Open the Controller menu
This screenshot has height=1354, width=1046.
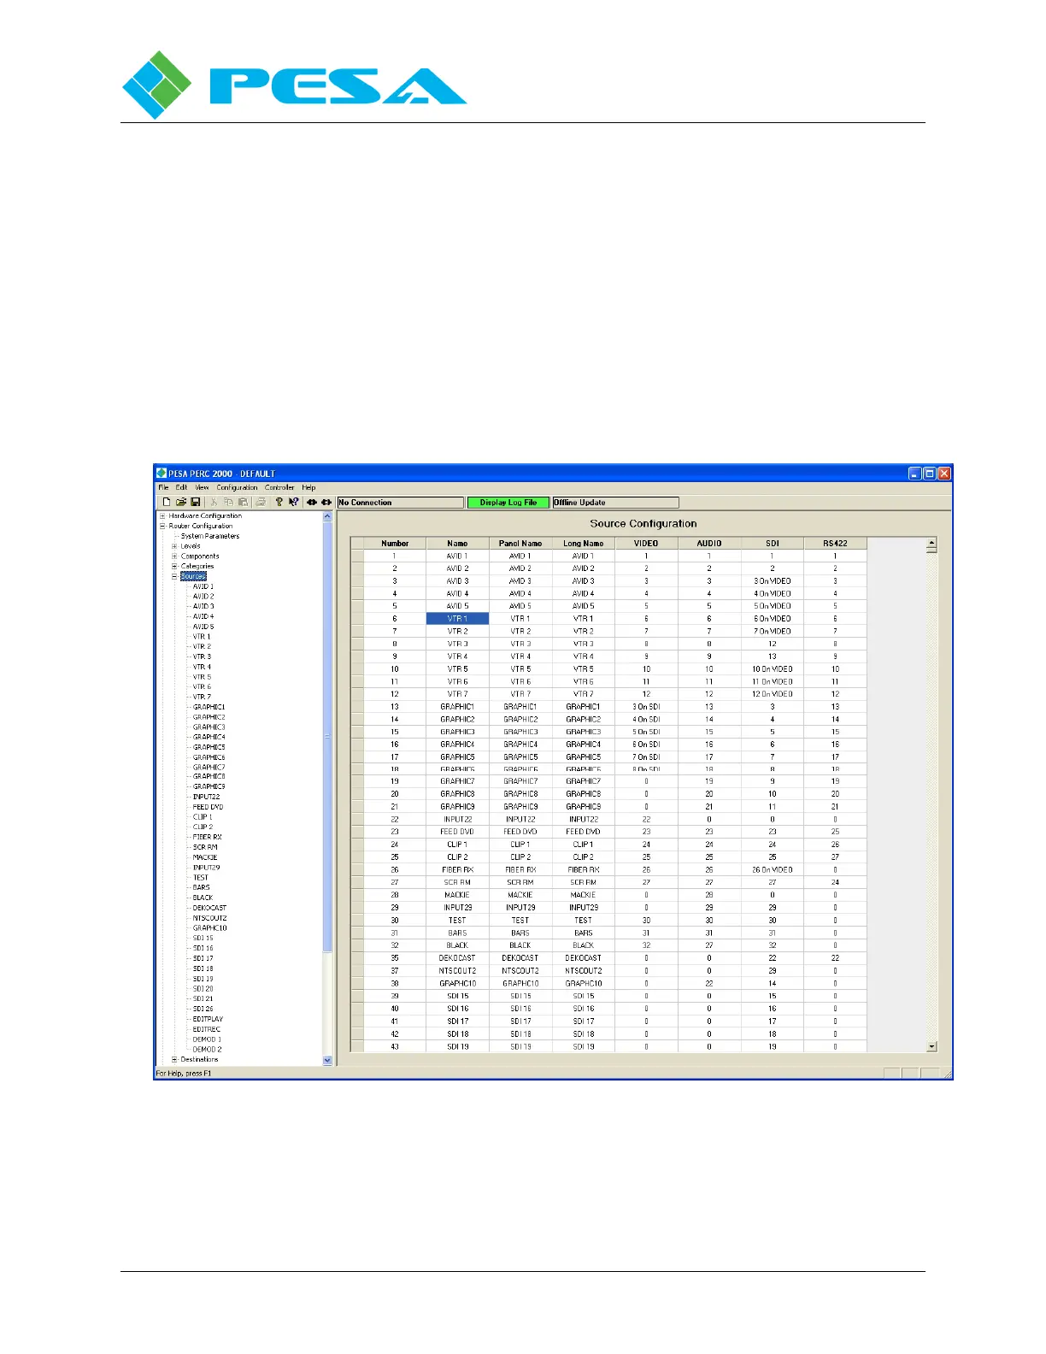279,488
